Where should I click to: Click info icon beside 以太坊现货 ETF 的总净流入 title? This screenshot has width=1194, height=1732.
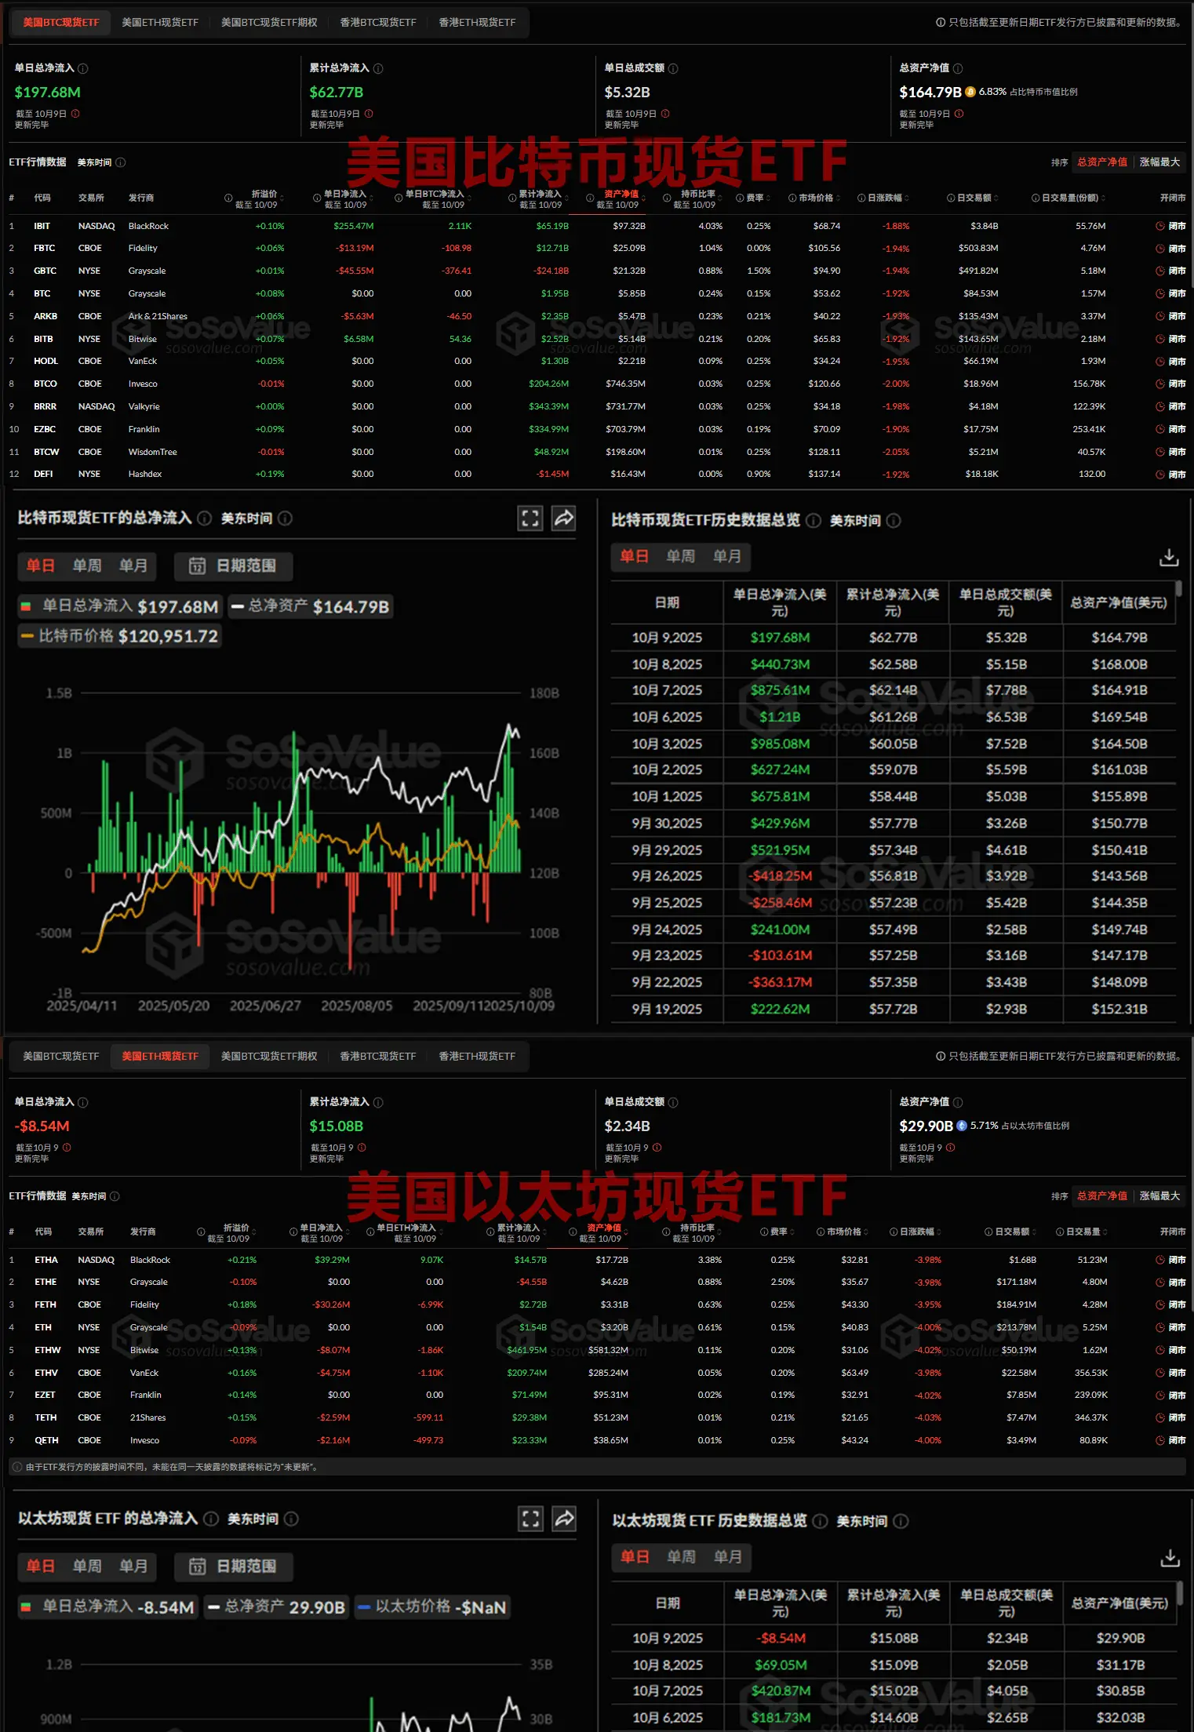click(211, 1519)
